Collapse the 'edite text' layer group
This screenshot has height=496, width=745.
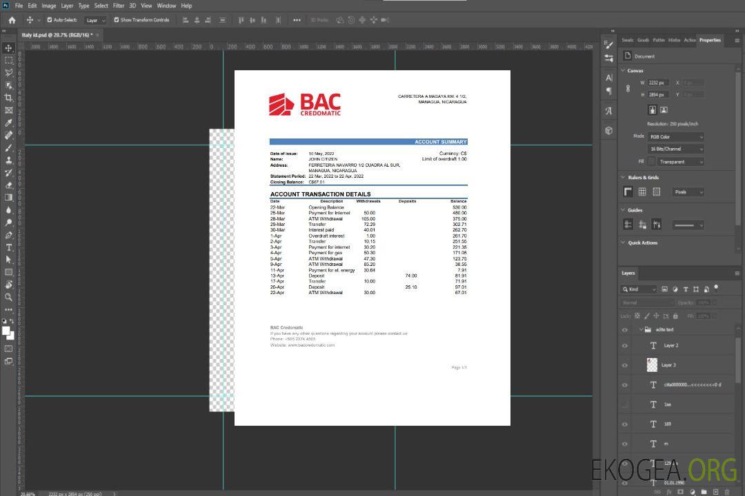coord(641,329)
